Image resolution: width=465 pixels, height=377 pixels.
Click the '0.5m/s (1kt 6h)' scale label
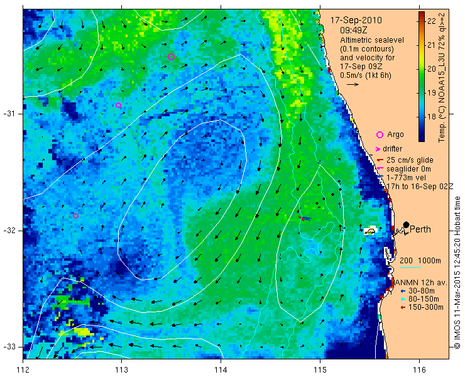pos(366,75)
